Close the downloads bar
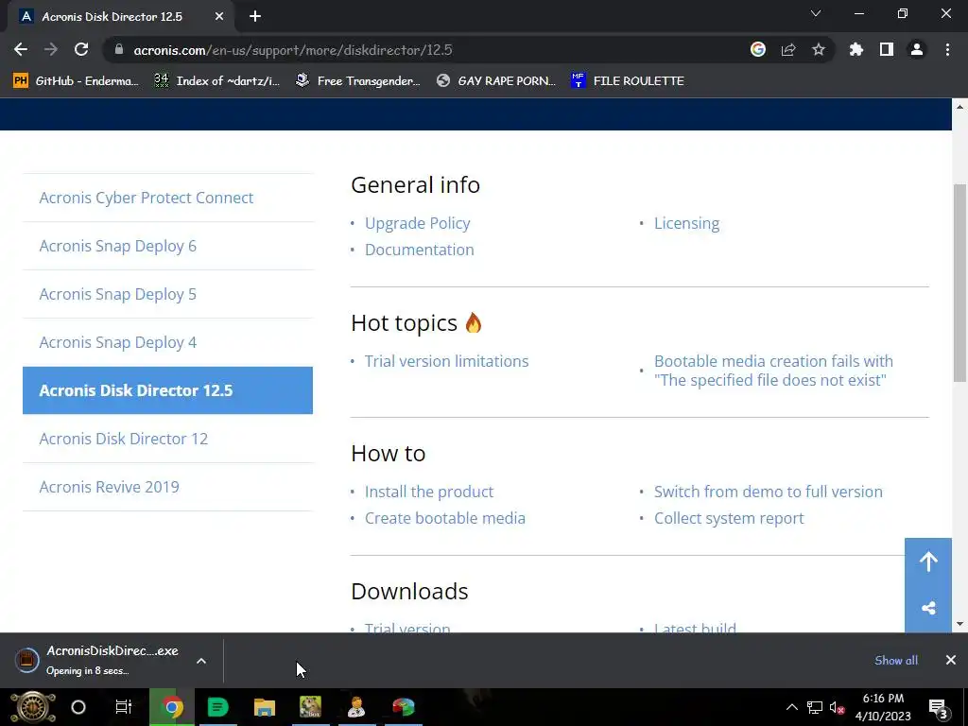 coord(951,660)
